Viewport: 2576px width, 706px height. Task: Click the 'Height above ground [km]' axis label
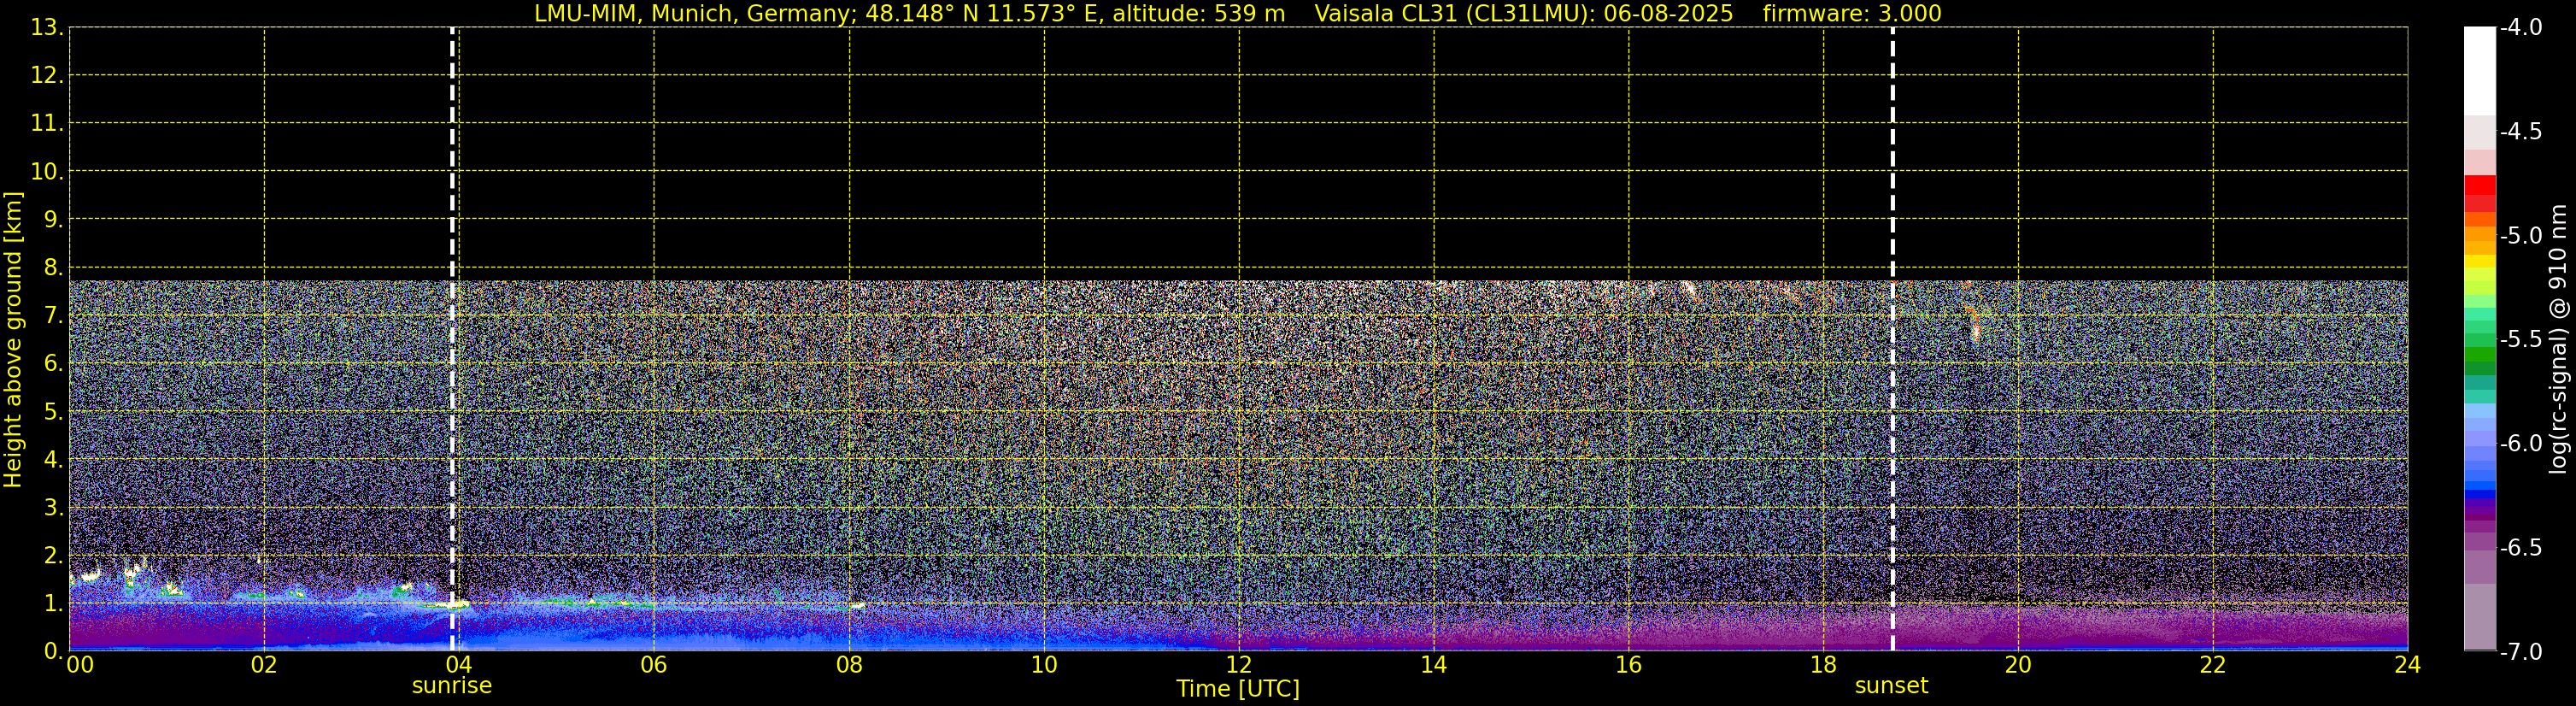coord(13,340)
